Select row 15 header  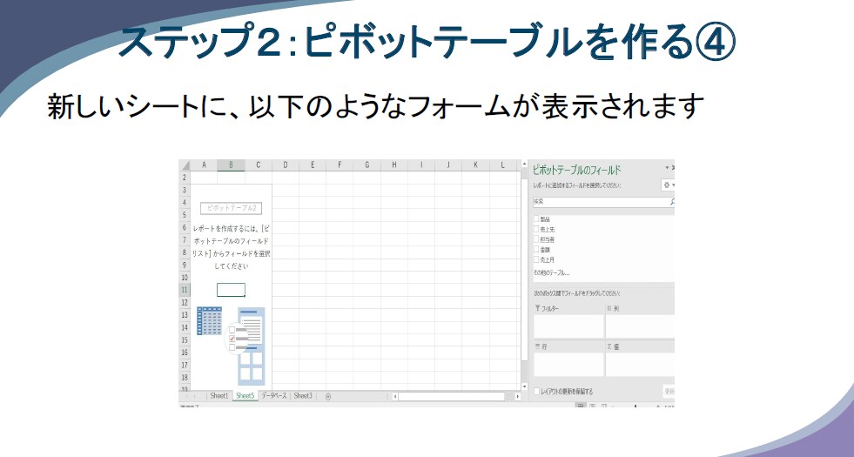[x=185, y=339]
